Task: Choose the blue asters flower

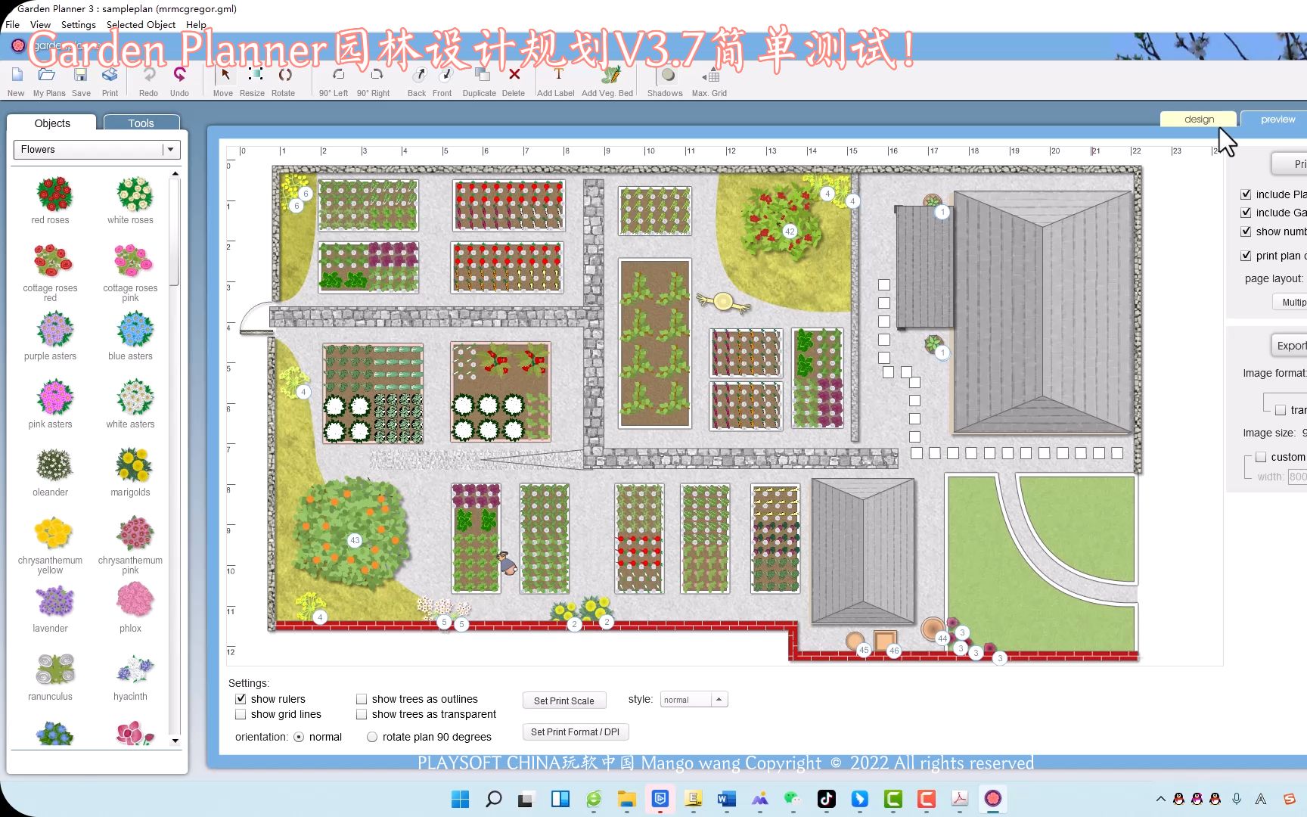Action: (135, 330)
